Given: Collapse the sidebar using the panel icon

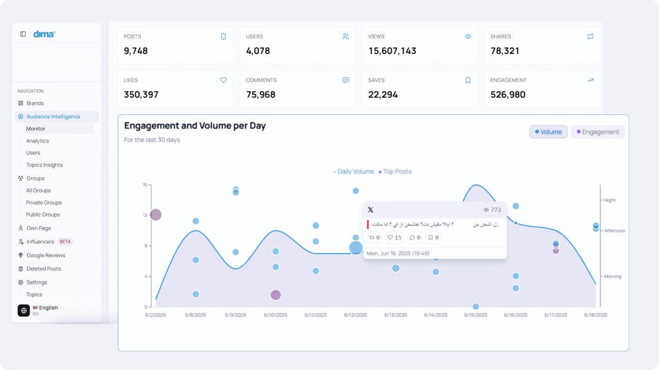Looking at the screenshot, I should [23, 34].
